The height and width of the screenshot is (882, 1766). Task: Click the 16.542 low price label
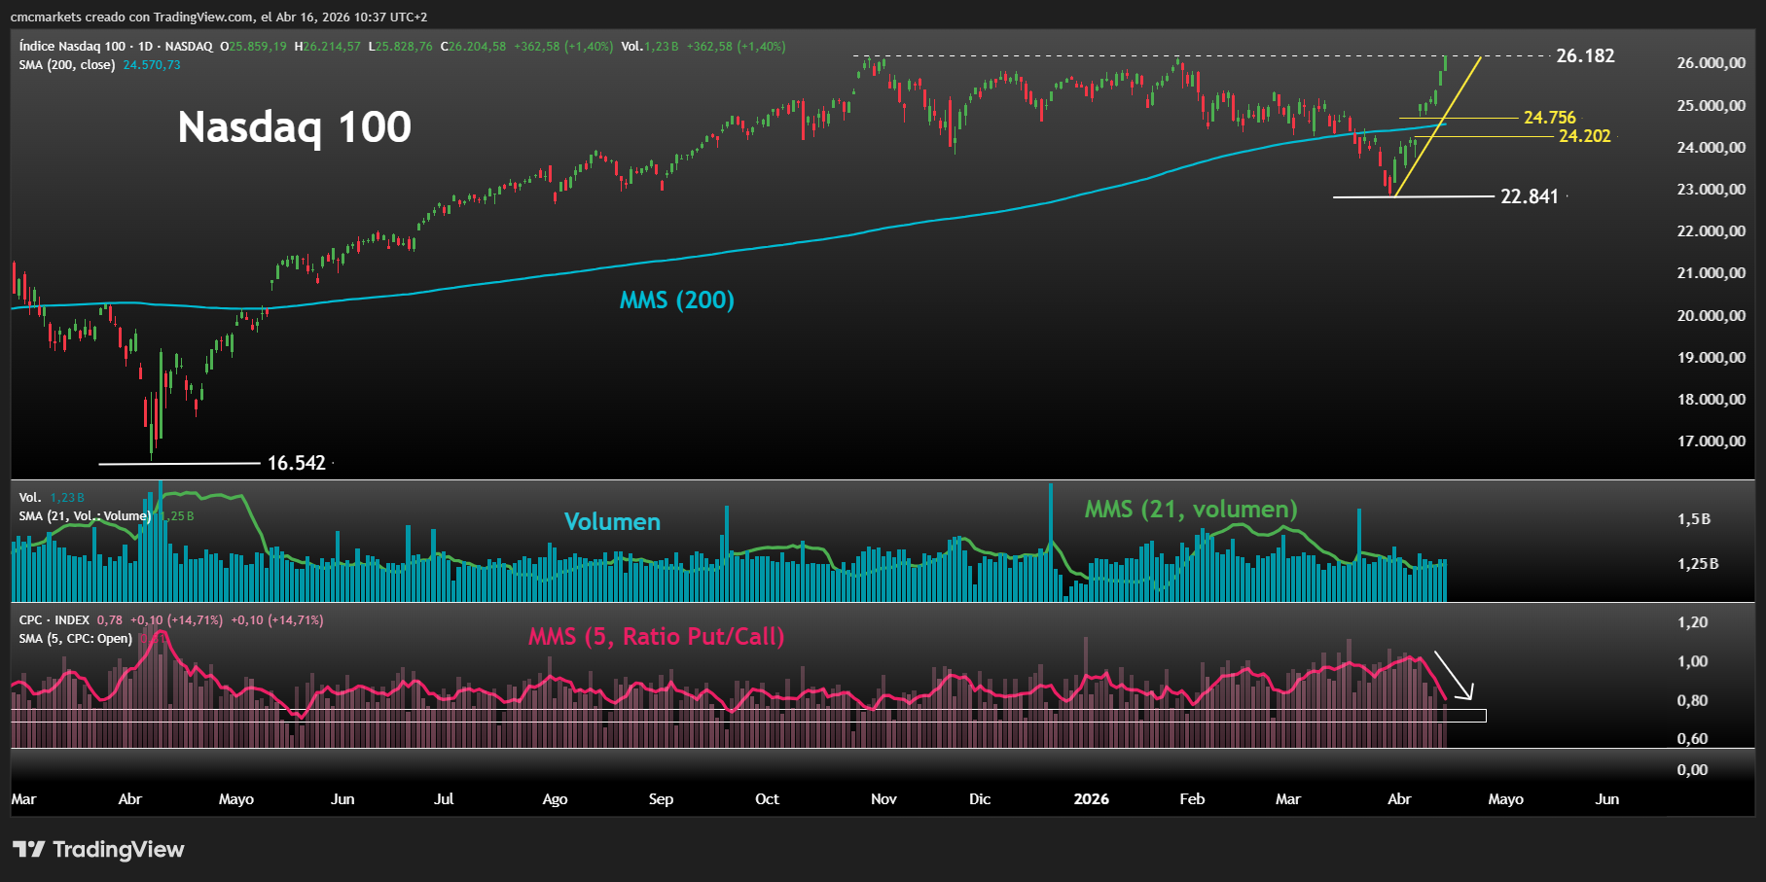tap(295, 464)
